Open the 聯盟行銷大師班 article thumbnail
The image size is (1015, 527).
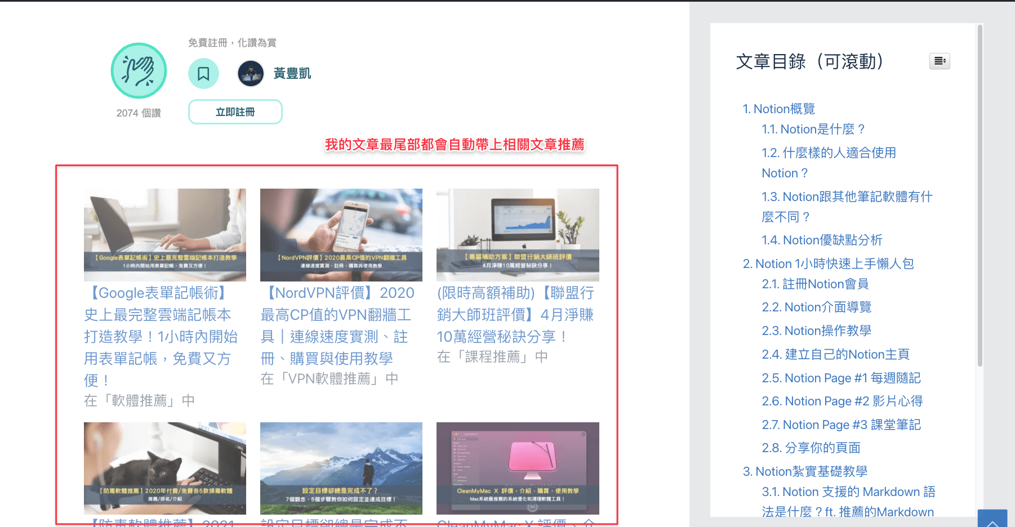pyautogui.click(x=518, y=235)
